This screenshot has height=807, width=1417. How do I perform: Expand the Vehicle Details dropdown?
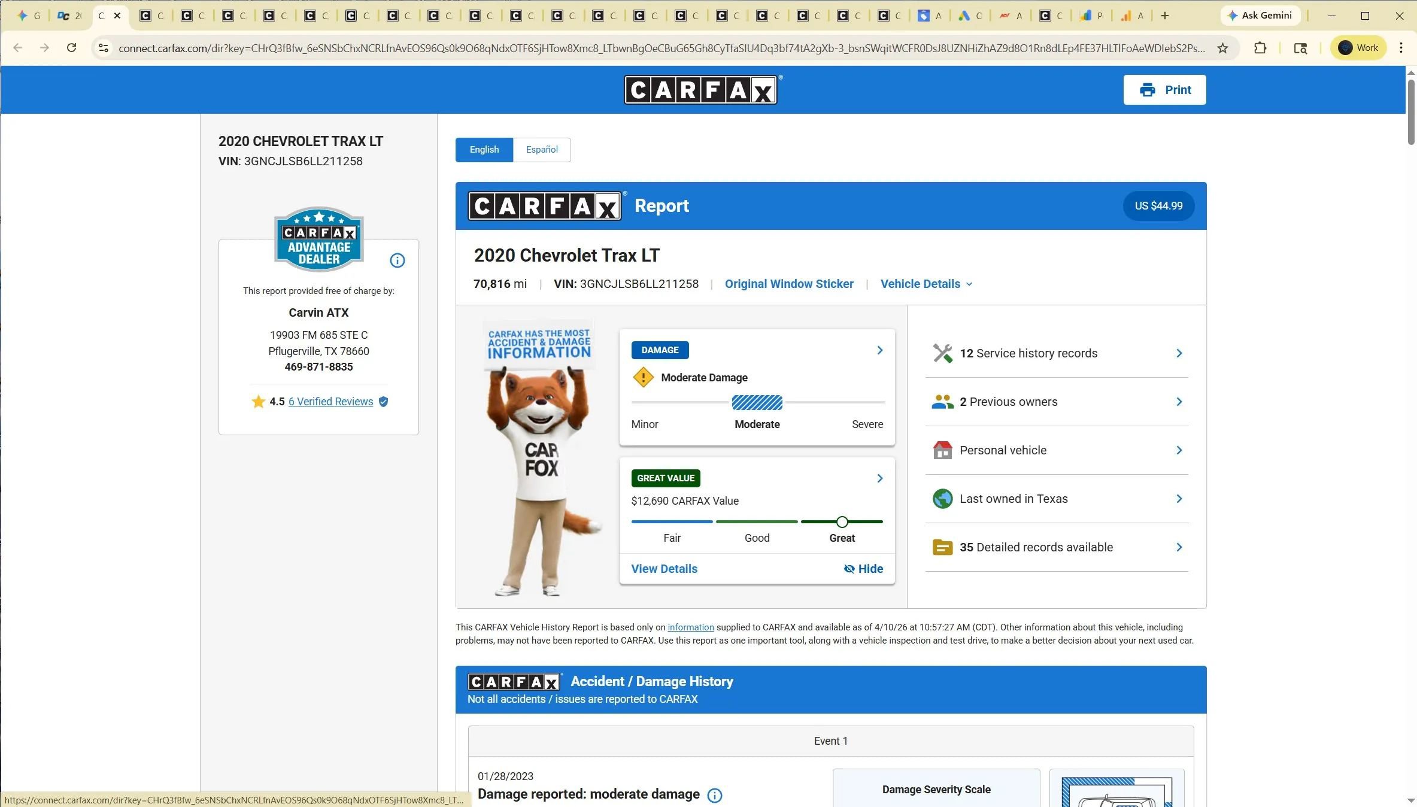926,284
